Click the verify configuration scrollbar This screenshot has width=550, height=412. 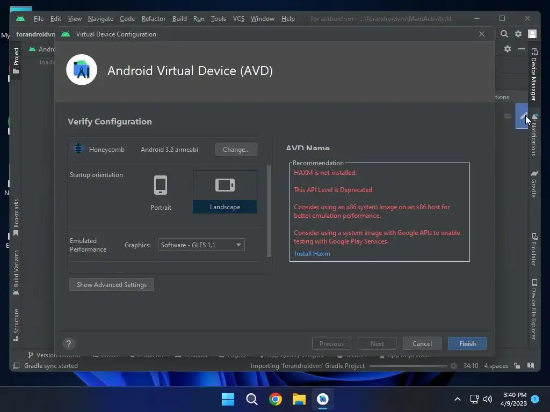(269, 210)
